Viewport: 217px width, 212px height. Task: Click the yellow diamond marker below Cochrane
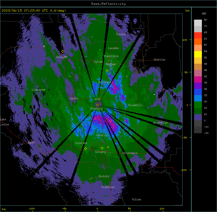pyautogui.click(x=86, y=149)
